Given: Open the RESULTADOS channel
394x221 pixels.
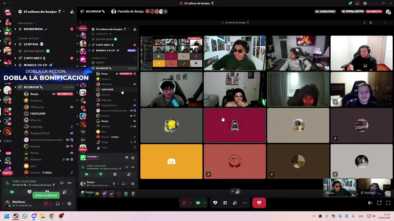Looking at the screenshot, I should (x=46, y=51).
